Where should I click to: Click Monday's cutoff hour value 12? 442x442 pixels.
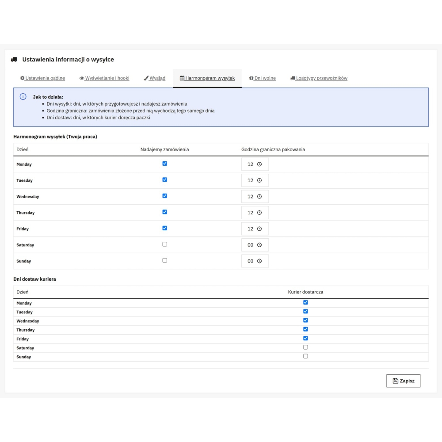pyautogui.click(x=250, y=164)
